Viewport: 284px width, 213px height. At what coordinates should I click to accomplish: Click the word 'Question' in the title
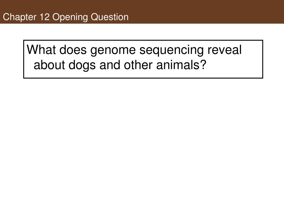point(110,17)
